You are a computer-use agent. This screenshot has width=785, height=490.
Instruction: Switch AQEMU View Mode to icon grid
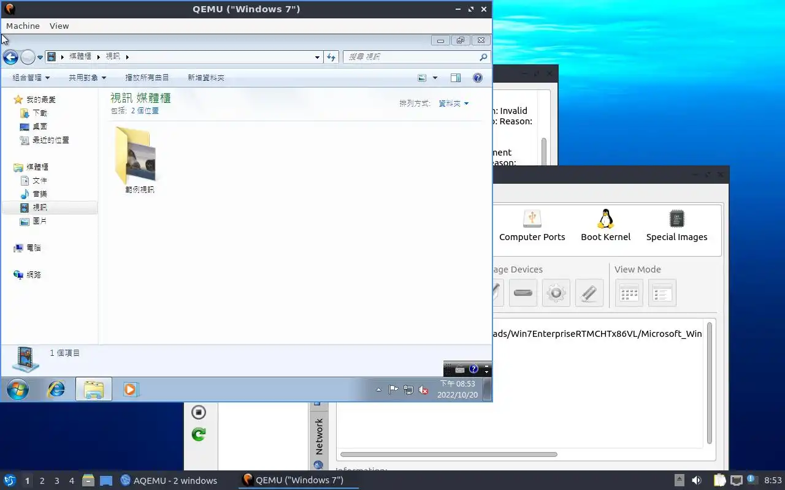pyautogui.click(x=629, y=293)
